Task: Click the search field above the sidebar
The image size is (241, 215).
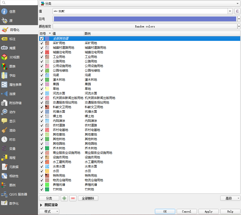Action: point(19,3)
